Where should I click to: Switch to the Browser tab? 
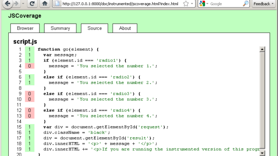pyautogui.click(x=25, y=28)
